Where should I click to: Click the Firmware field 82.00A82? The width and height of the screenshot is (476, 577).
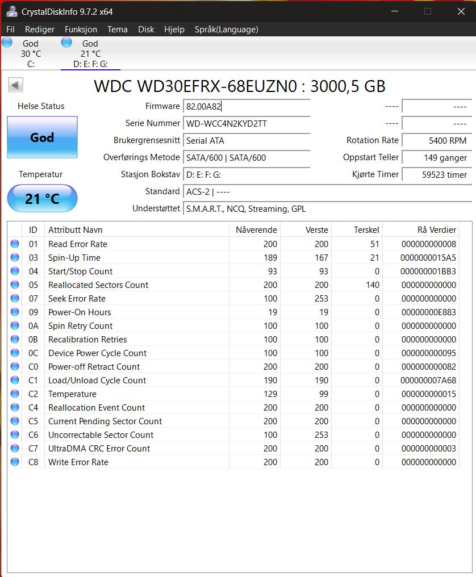(x=247, y=106)
